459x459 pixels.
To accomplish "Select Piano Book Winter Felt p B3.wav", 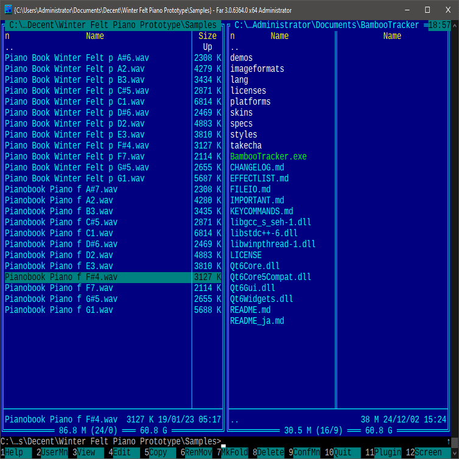I will tap(75, 80).
